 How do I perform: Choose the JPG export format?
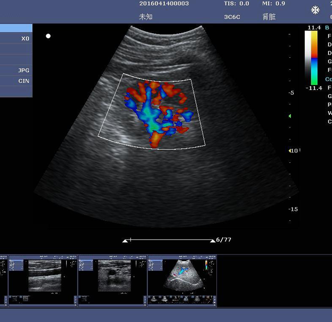[x=16, y=70]
